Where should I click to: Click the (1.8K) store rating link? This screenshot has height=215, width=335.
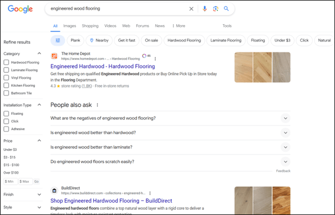(x=87, y=86)
